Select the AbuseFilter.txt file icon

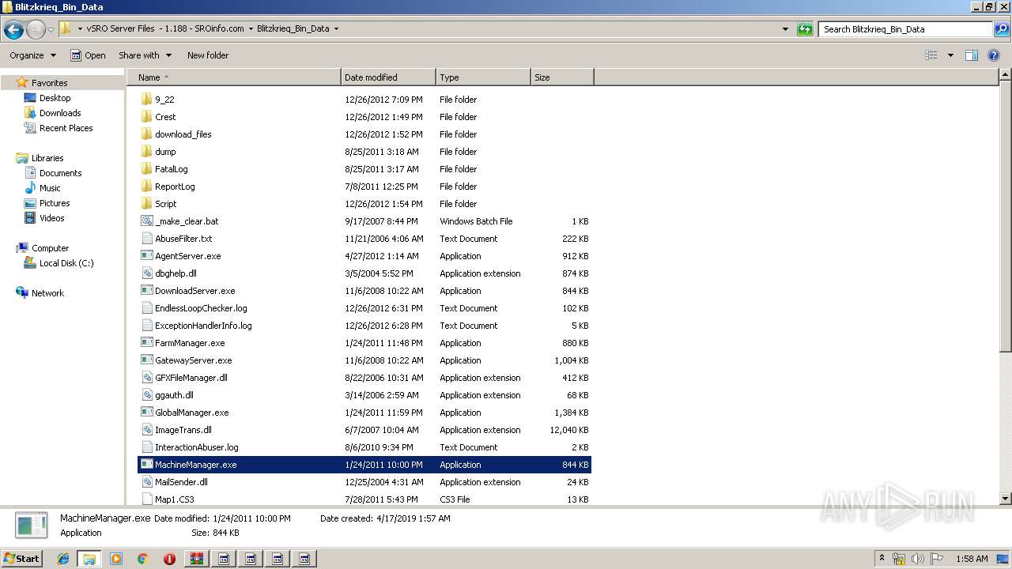[x=146, y=239]
